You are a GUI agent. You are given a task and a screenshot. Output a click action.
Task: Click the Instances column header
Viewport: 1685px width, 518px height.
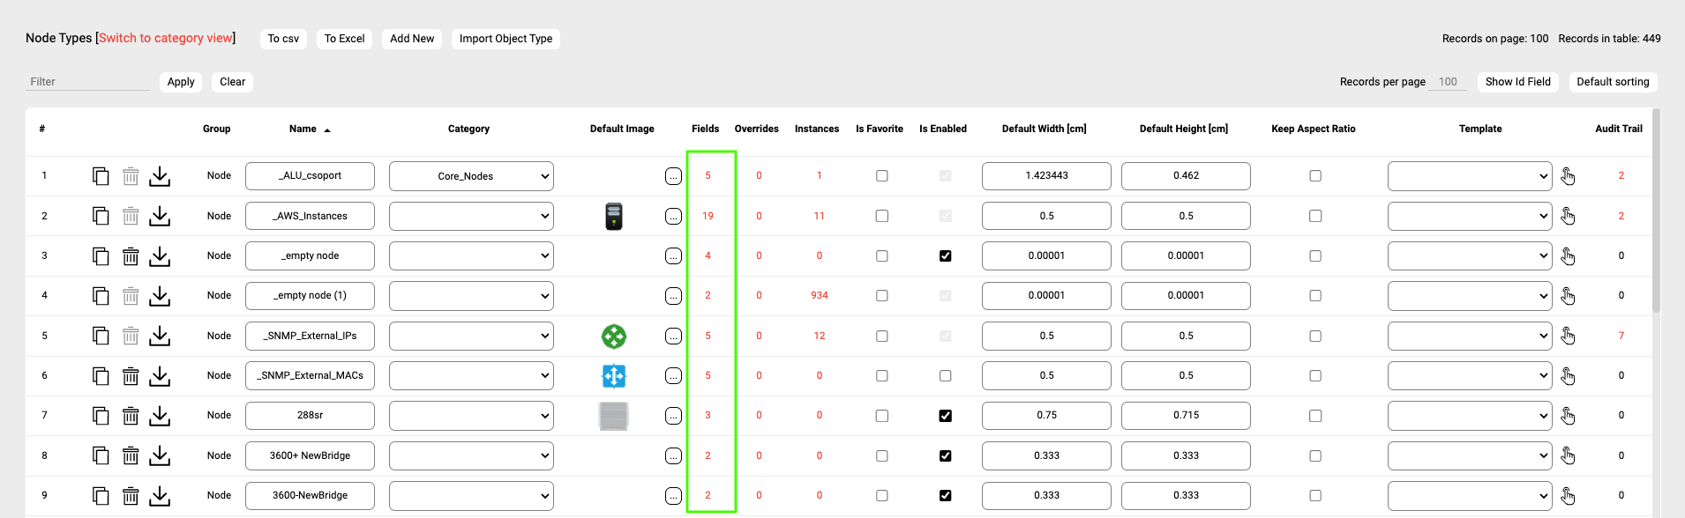click(816, 129)
